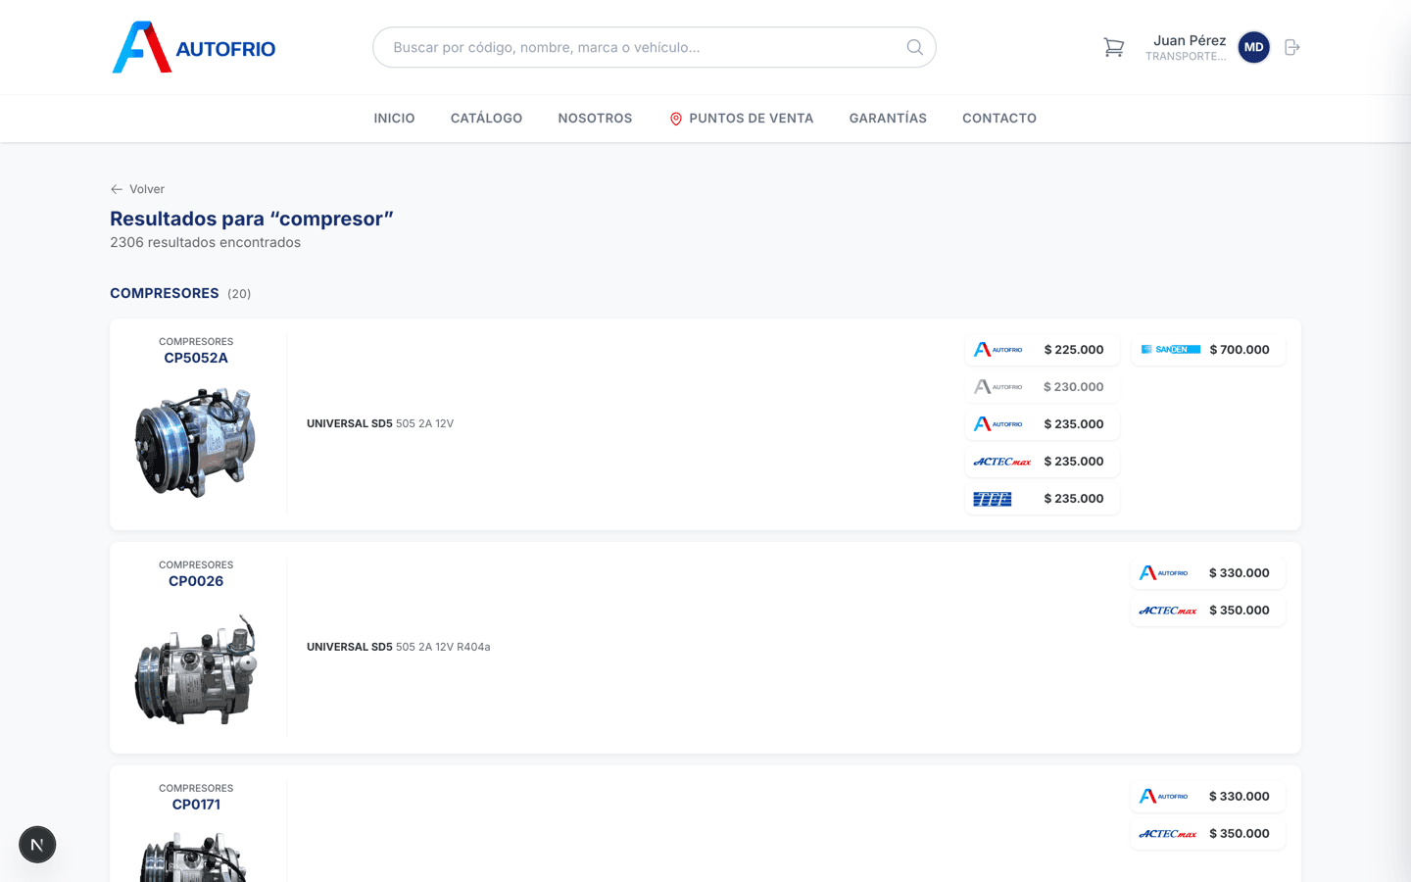Open product code CP0026
1411x882 pixels.
(x=196, y=581)
